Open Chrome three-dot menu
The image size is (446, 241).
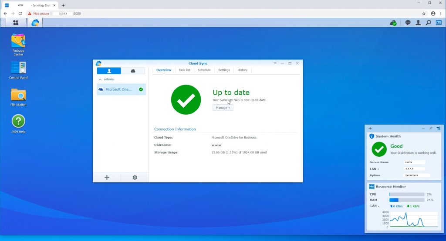click(441, 13)
